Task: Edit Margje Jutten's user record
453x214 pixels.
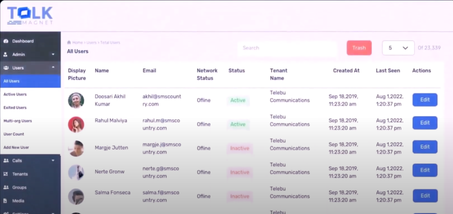Action: (425, 147)
